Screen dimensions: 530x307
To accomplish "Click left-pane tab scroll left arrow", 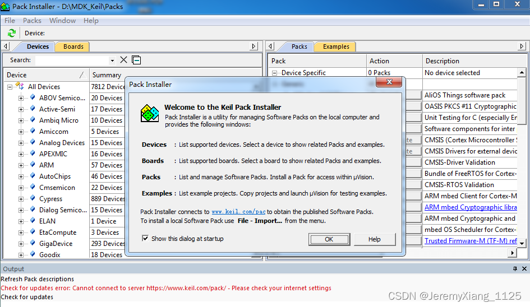I will pos(6,46).
